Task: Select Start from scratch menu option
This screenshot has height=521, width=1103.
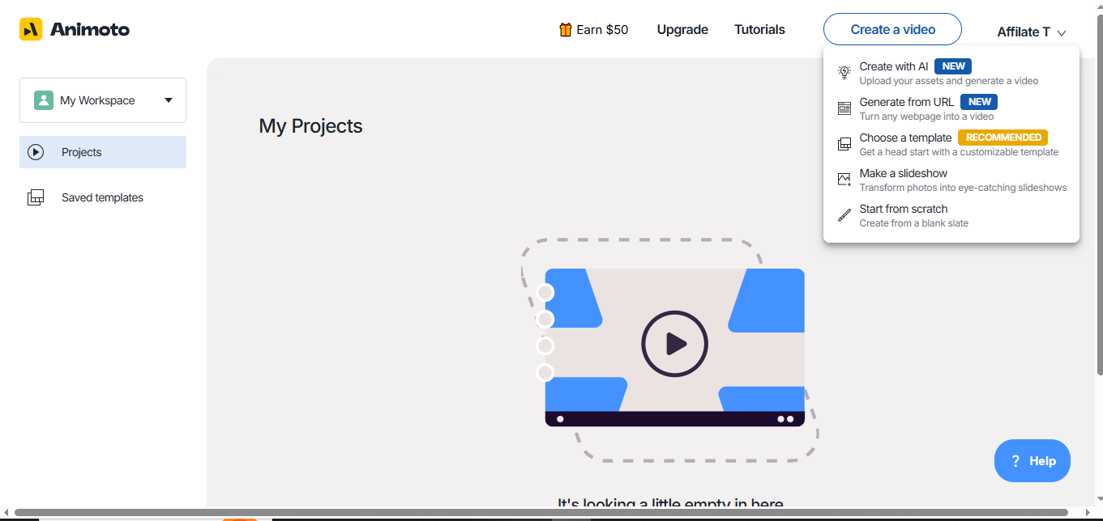Action: point(951,215)
